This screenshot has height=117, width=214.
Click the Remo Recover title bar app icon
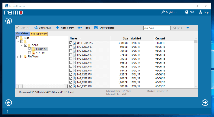click(6, 6)
